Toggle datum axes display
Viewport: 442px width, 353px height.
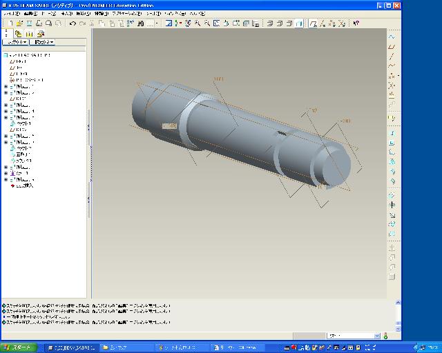coord(323,23)
